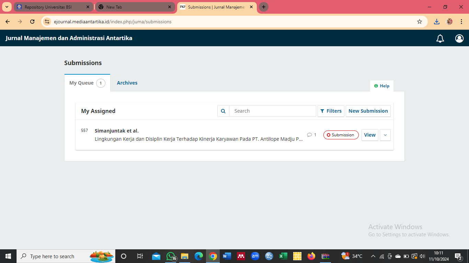Reload the page with refresh icon
469x263 pixels.
coord(32,22)
